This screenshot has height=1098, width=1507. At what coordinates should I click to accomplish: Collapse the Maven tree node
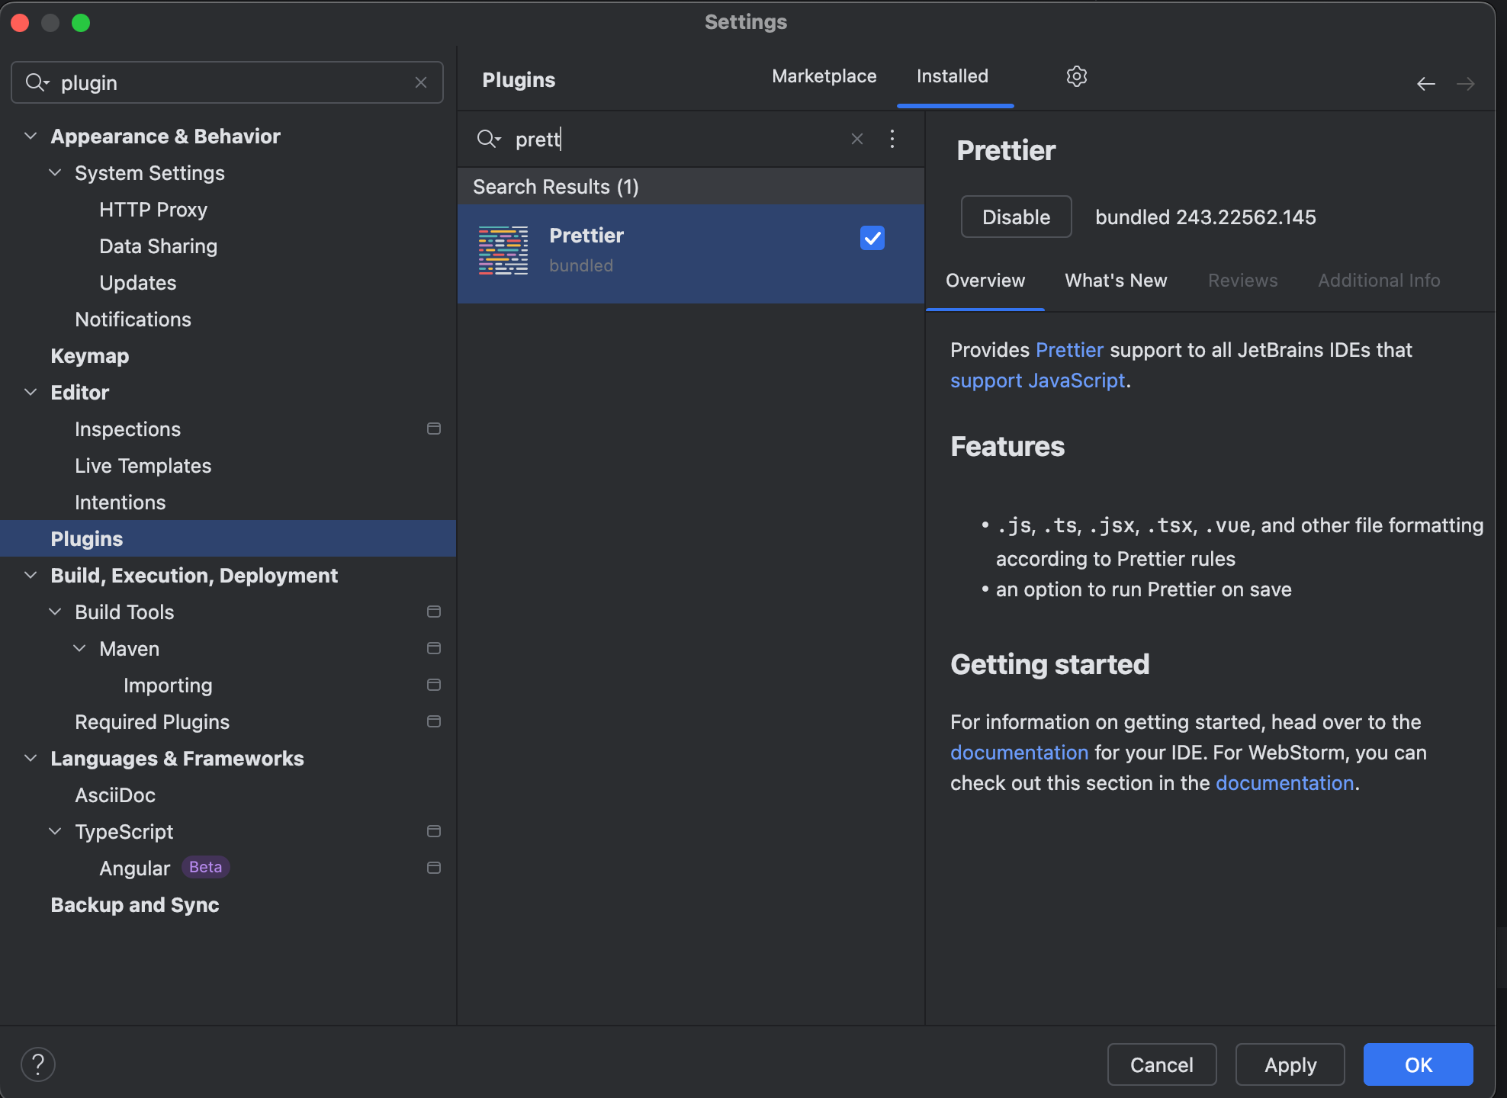coord(79,649)
